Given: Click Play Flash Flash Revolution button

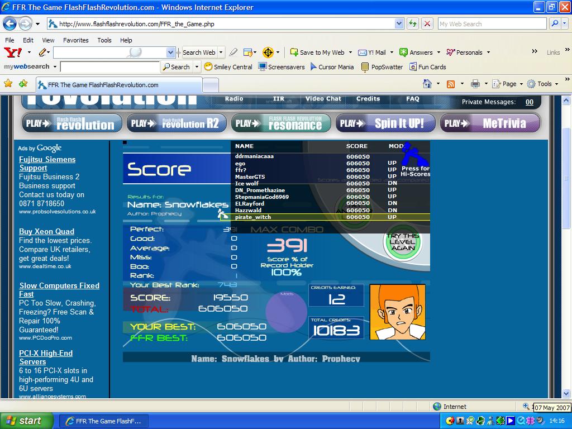Looking at the screenshot, I should [72, 123].
